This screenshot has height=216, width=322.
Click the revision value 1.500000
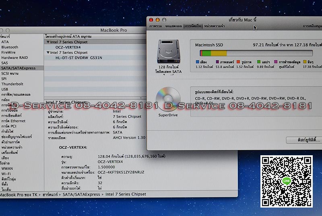[106, 167]
